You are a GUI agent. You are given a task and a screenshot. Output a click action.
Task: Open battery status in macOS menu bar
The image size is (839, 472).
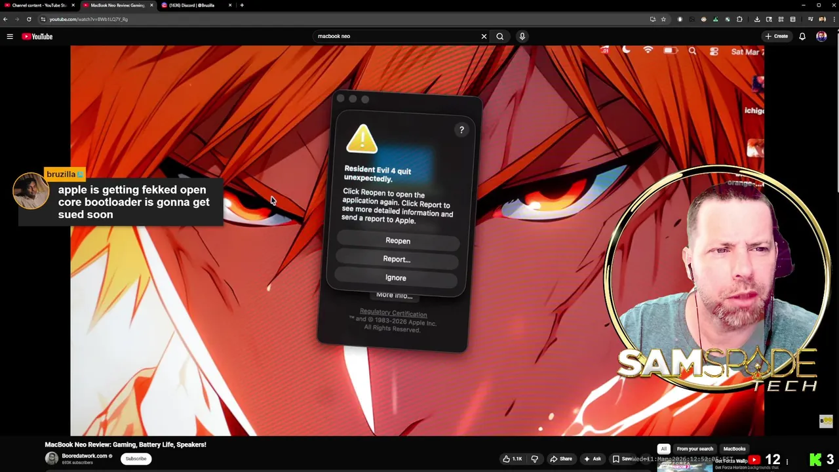tap(670, 50)
